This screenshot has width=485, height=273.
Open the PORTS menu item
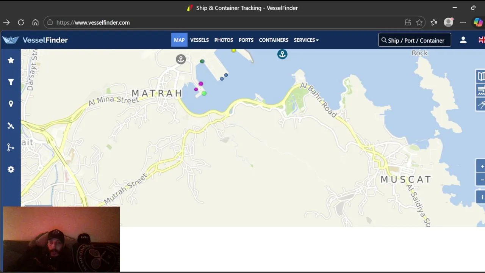pos(246,40)
